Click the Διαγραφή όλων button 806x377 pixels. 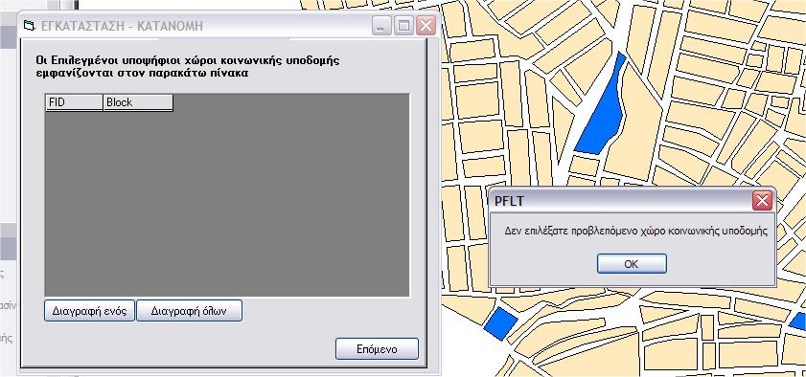[189, 311]
